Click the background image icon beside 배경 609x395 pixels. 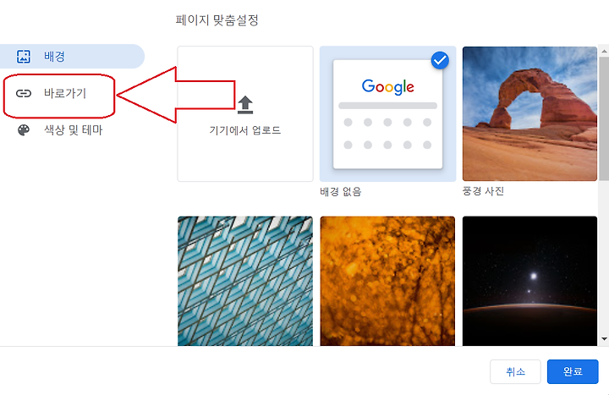coord(24,57)
